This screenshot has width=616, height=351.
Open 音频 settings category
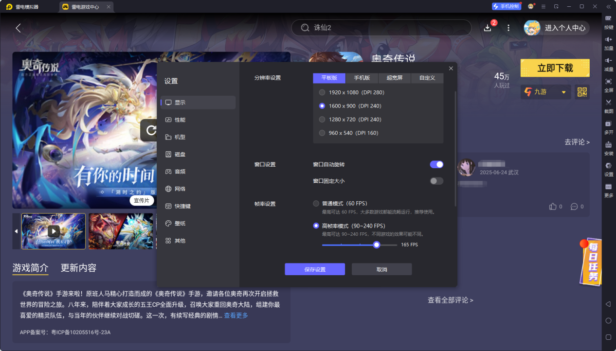[198, 172]
